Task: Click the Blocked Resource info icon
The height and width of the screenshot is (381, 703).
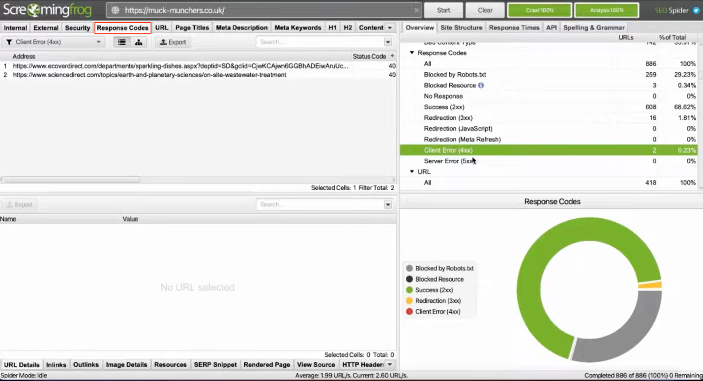Action: pos(481,85)
